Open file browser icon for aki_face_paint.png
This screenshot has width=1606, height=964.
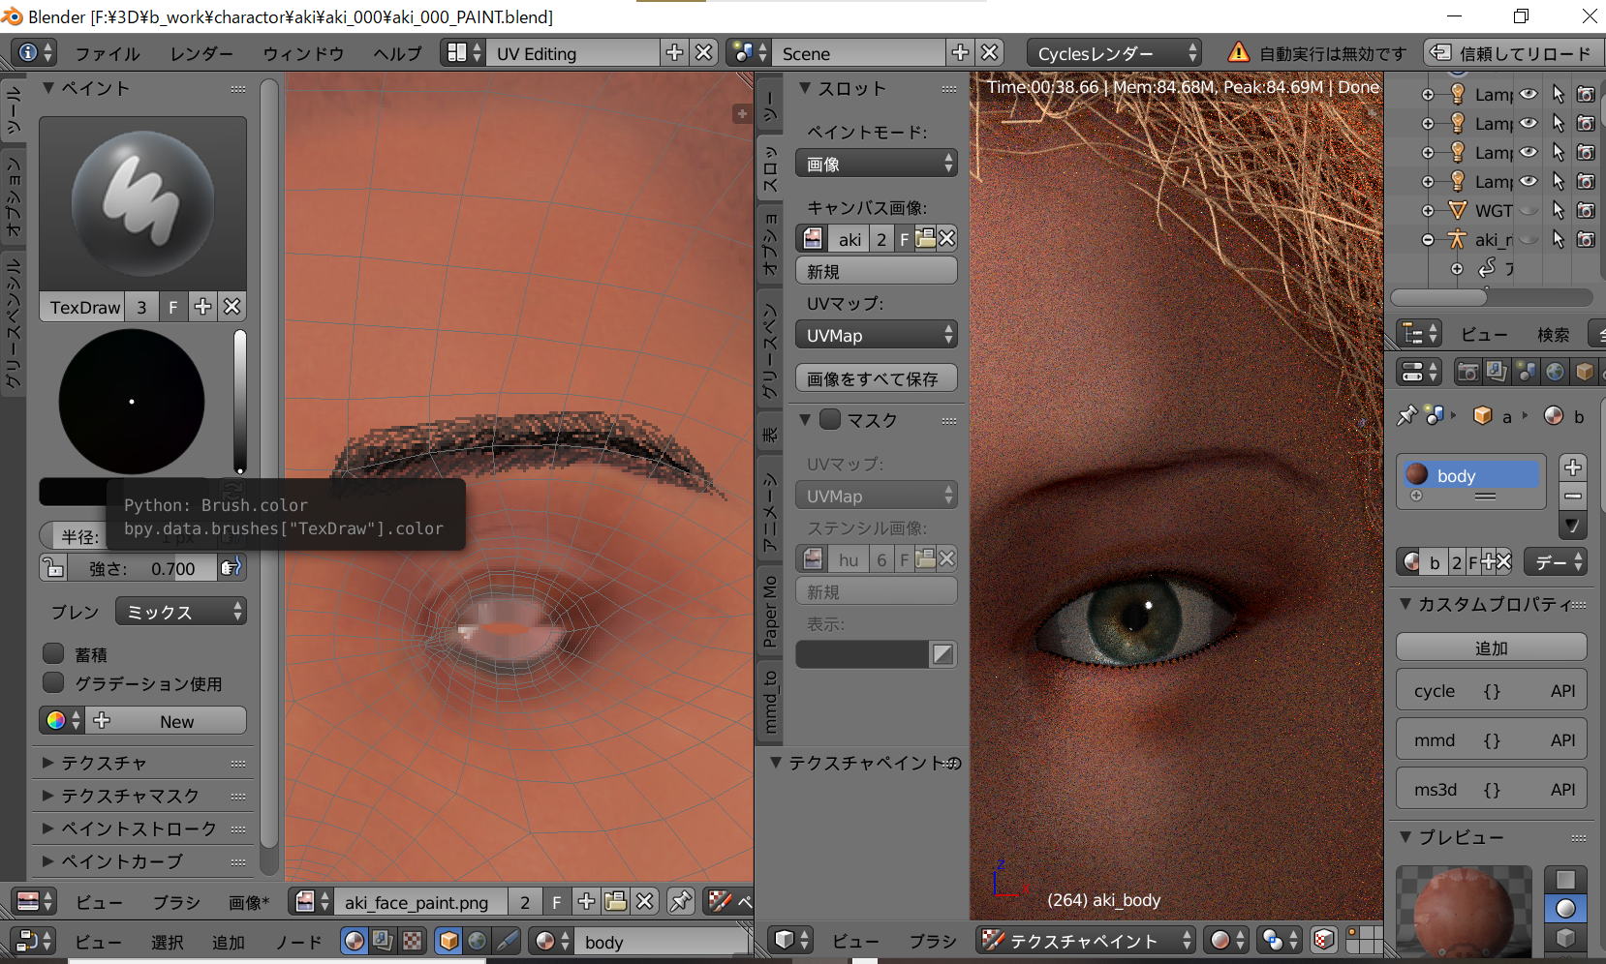pyautogui.click(x=615, y=902)
